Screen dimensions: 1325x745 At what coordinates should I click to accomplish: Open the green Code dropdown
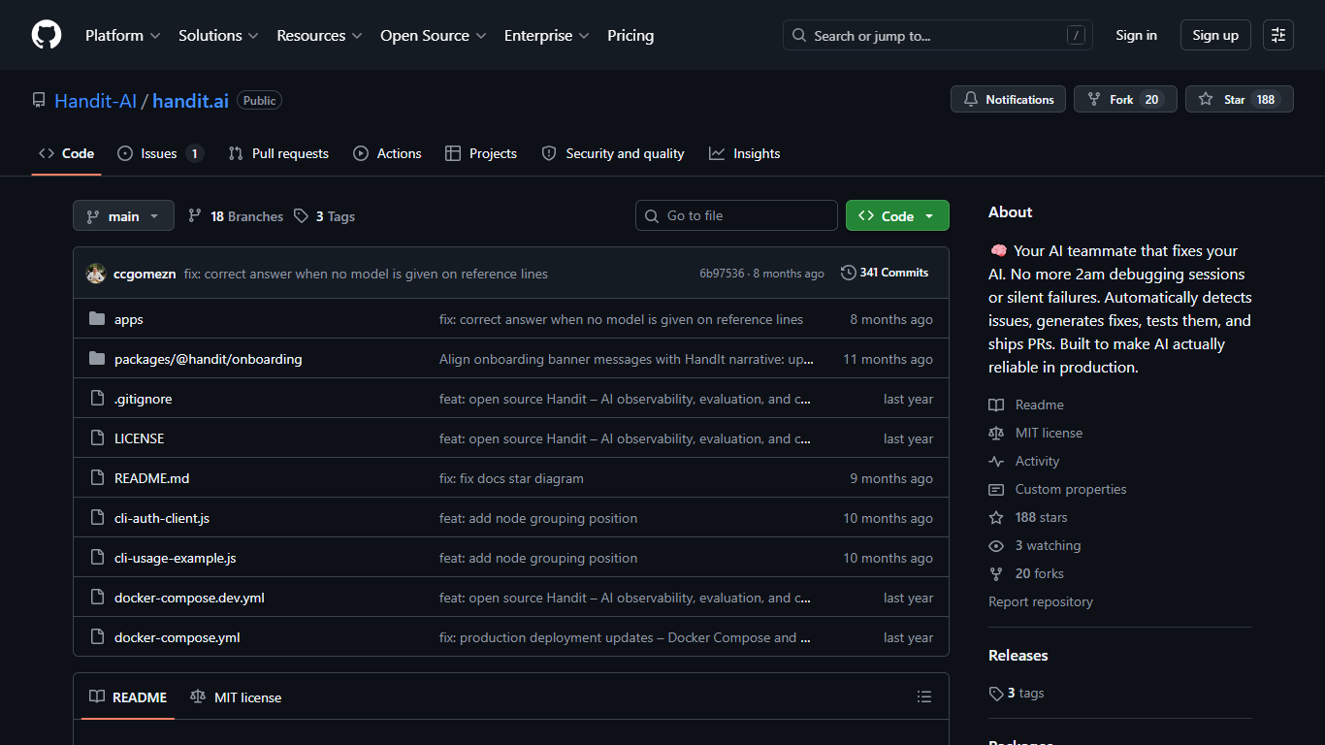(897, 215)
